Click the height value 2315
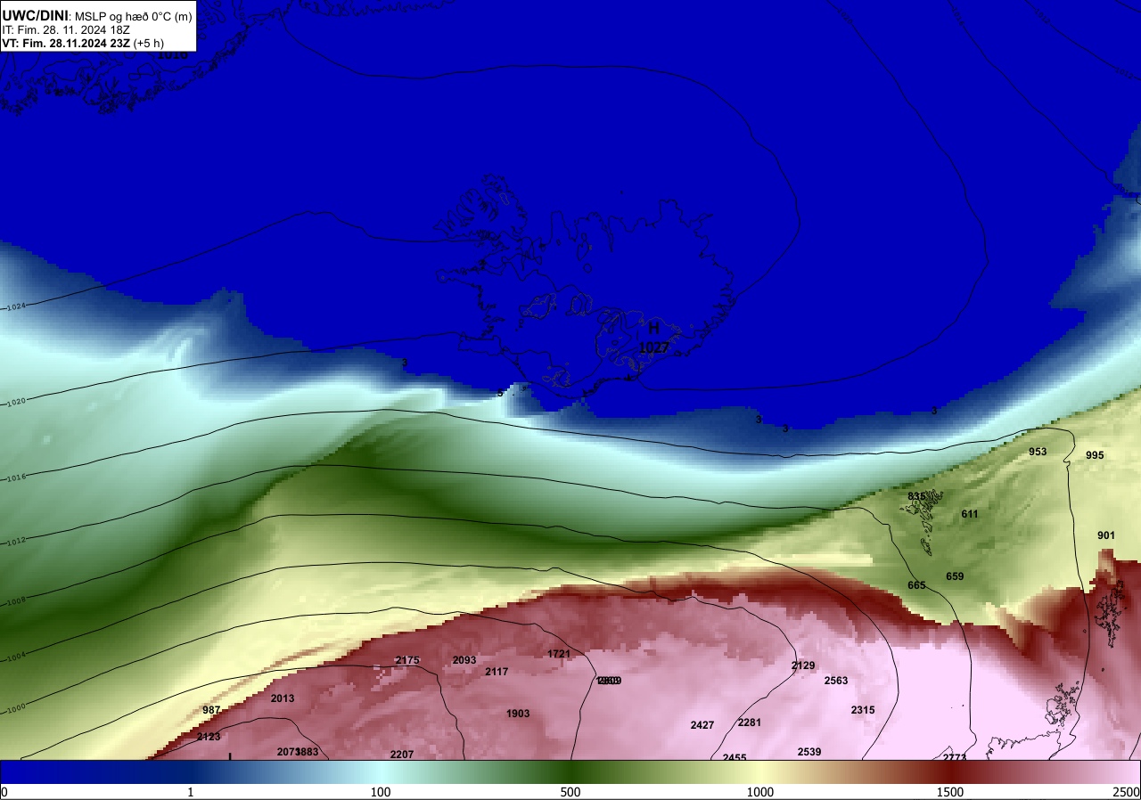Screen dimensions: 1141x800 (x=863, y=710)
